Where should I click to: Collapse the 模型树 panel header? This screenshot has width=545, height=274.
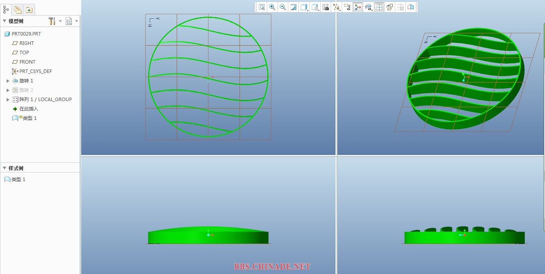pyautogui.click(x=5, y=21)
